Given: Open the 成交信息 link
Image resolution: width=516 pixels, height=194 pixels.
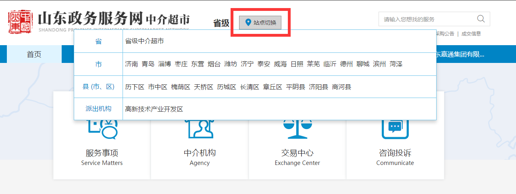Looking at the screenshot, I should coord(471,34).
